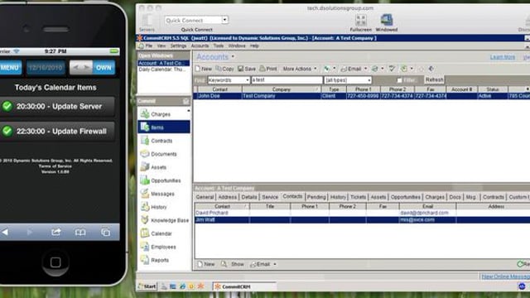Viewport: 530px width, 298px height.
Task: Click Save in Accounts toolbar
Action: pos(247,69)
